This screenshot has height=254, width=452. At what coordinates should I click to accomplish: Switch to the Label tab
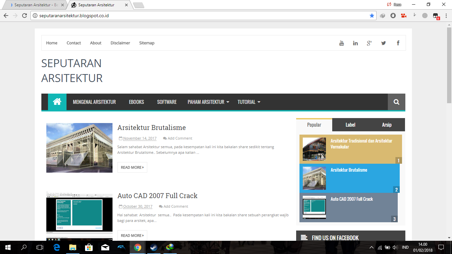tap(350, 125)
